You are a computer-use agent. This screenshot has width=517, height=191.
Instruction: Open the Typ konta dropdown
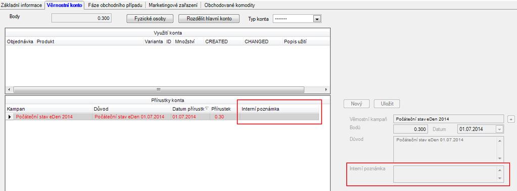(317, 19)
